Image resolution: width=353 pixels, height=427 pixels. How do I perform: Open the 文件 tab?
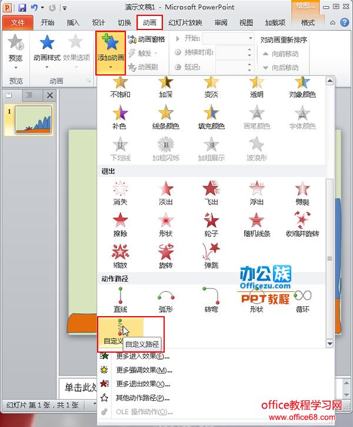click(18, 22)
